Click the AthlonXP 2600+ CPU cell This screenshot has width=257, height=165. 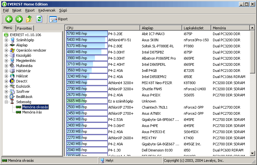121,138
